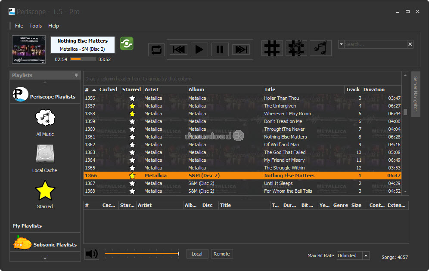Start playback with the Play button
Image resolution: width=429 pixels, height=271 pixels.
click(x=199, y=50)
